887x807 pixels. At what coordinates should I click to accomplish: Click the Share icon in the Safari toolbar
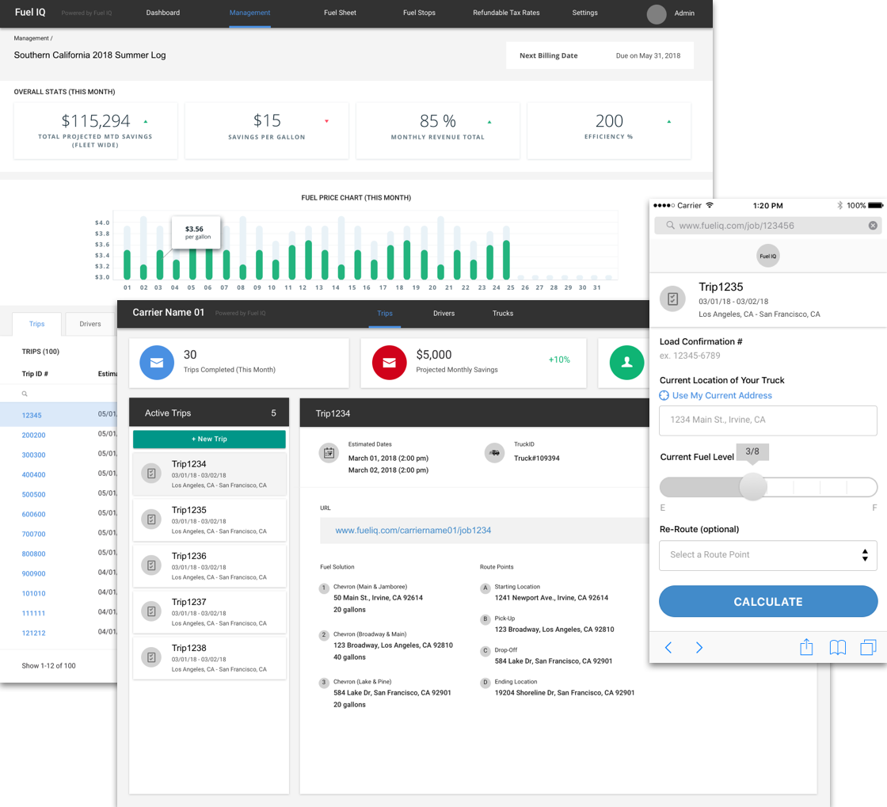806,647
